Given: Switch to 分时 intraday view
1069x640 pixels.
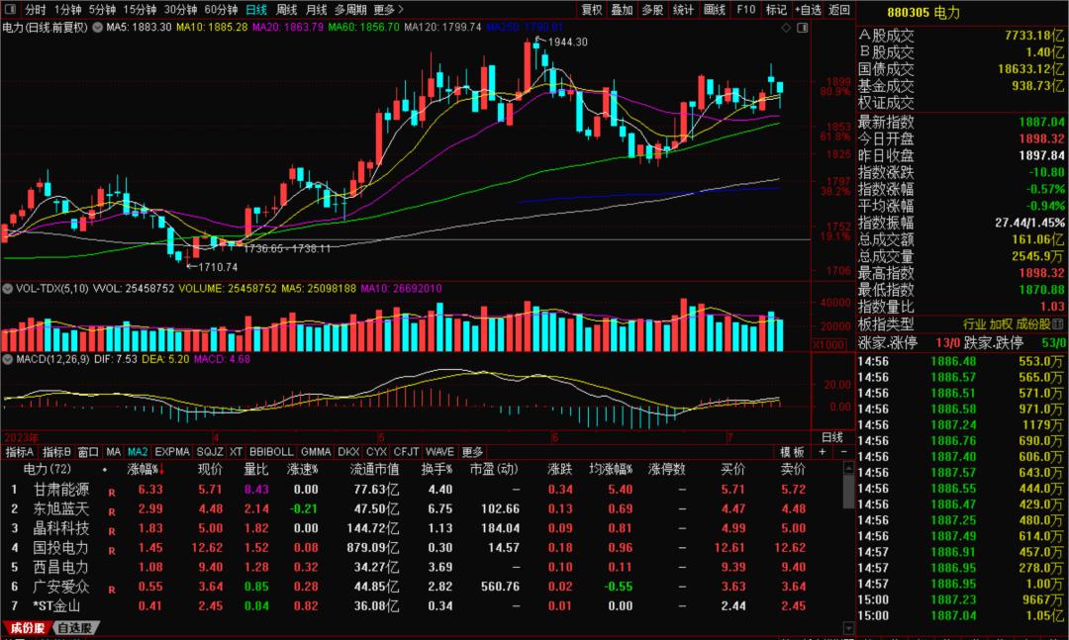Looking at the screenshot, I should 35,10.
